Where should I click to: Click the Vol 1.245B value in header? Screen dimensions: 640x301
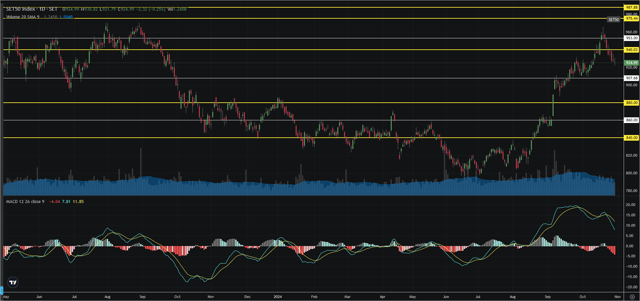pyautogui.click(x=177, y=9)
